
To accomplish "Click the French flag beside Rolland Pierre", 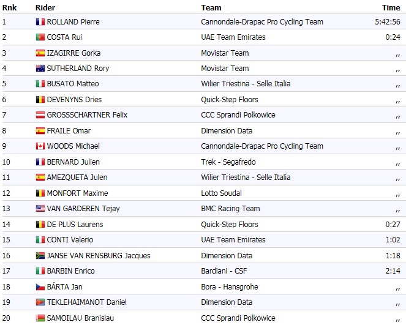I will 40,21.
